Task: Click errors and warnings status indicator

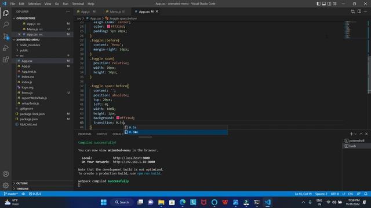Action: 35,194
